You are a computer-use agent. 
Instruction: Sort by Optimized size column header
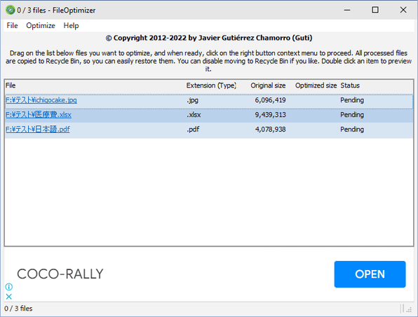[316, 85]
